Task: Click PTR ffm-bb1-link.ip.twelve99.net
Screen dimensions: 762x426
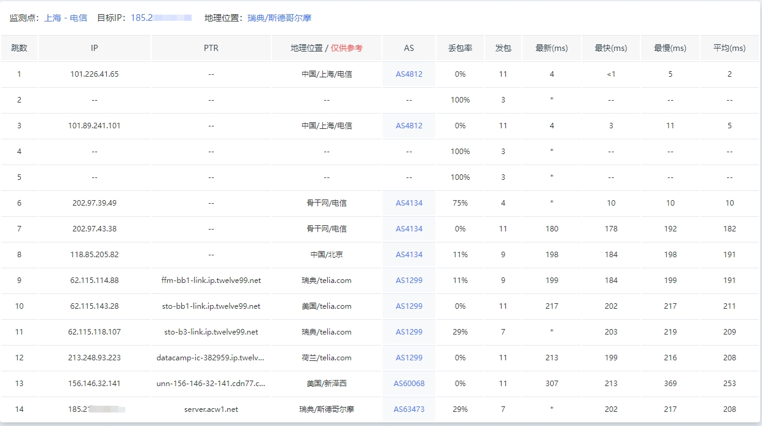Action: [211, 281]
